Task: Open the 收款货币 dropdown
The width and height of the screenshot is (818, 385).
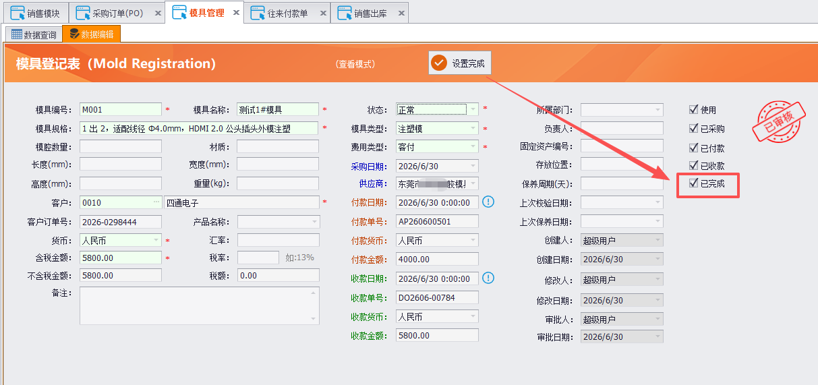Action: 473,316
